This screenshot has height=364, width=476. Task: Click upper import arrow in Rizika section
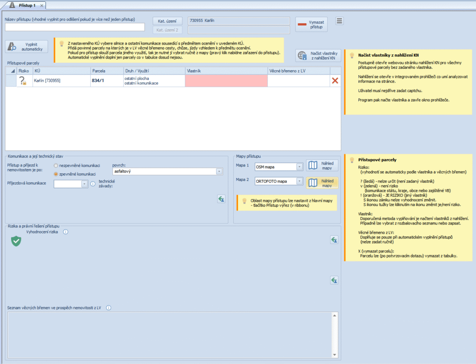334,240
